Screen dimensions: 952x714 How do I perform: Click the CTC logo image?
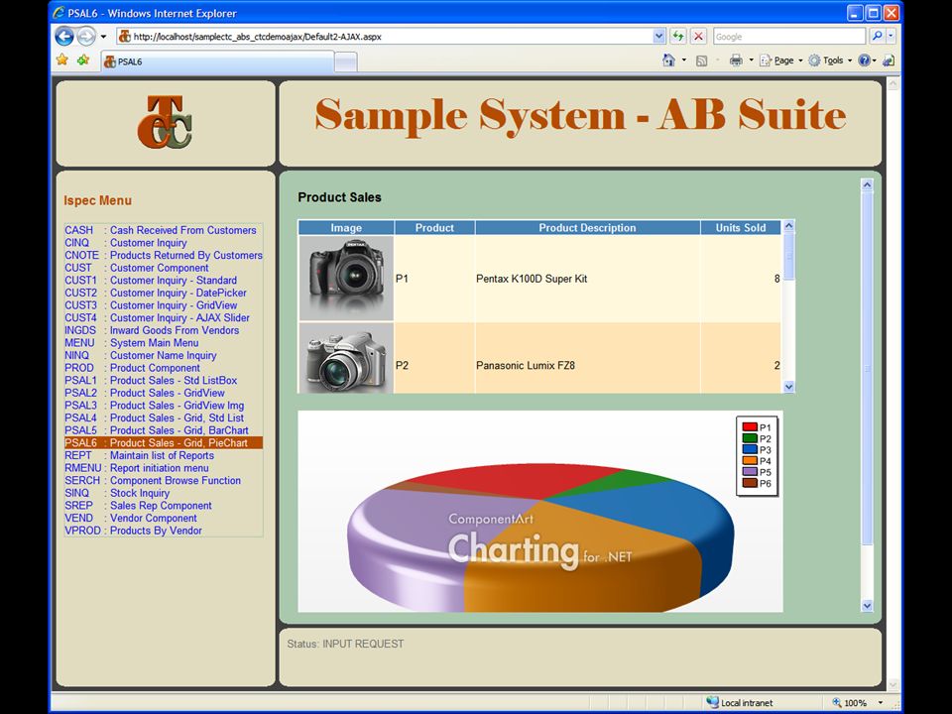165,122
